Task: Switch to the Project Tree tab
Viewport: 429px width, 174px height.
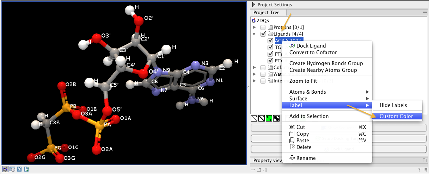Action: (266, 13)
